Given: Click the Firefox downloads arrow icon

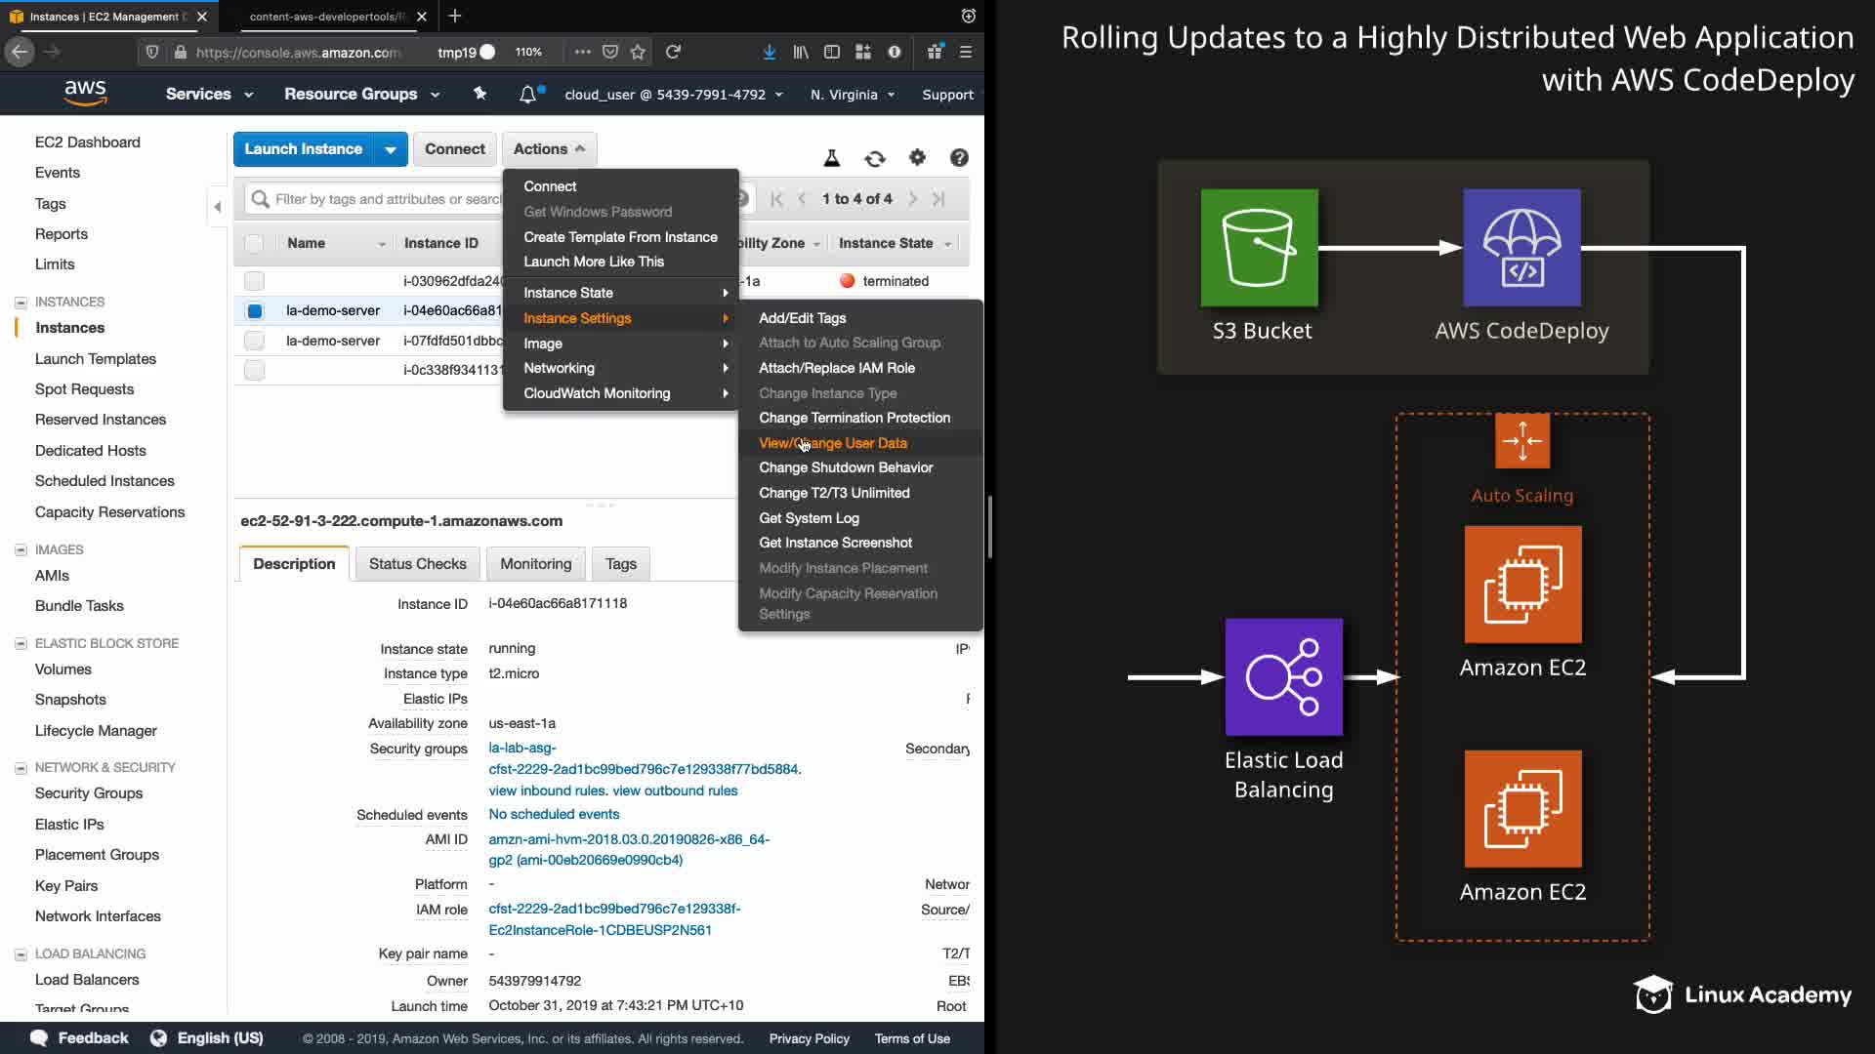Looking at the screenshot, I should tap(770, 52).
